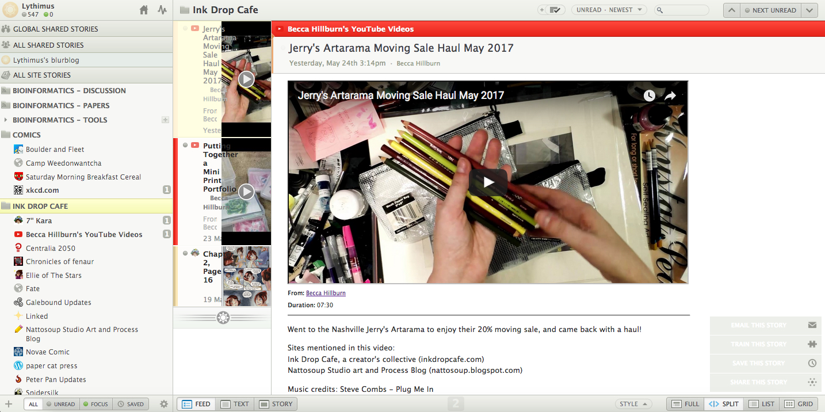Viewport: 825px width, 412px height.
Task: Click the story search field
Action: [682, 10]
